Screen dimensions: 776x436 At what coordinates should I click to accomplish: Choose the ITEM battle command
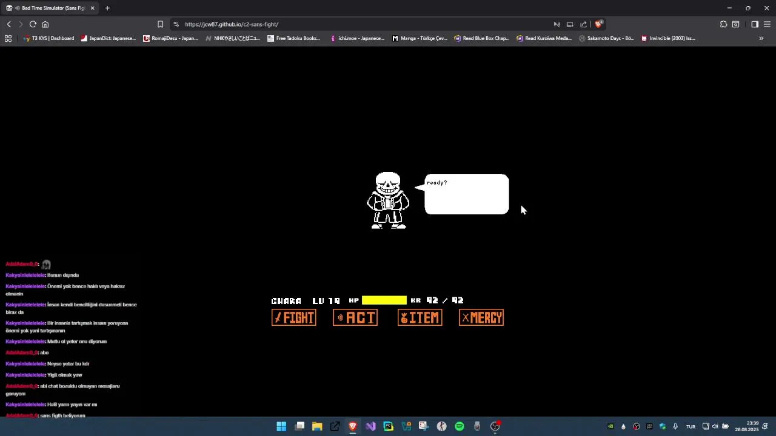click(x=420, y=318)
